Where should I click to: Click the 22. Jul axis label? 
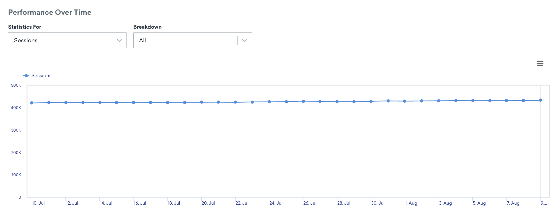[242, 203]
